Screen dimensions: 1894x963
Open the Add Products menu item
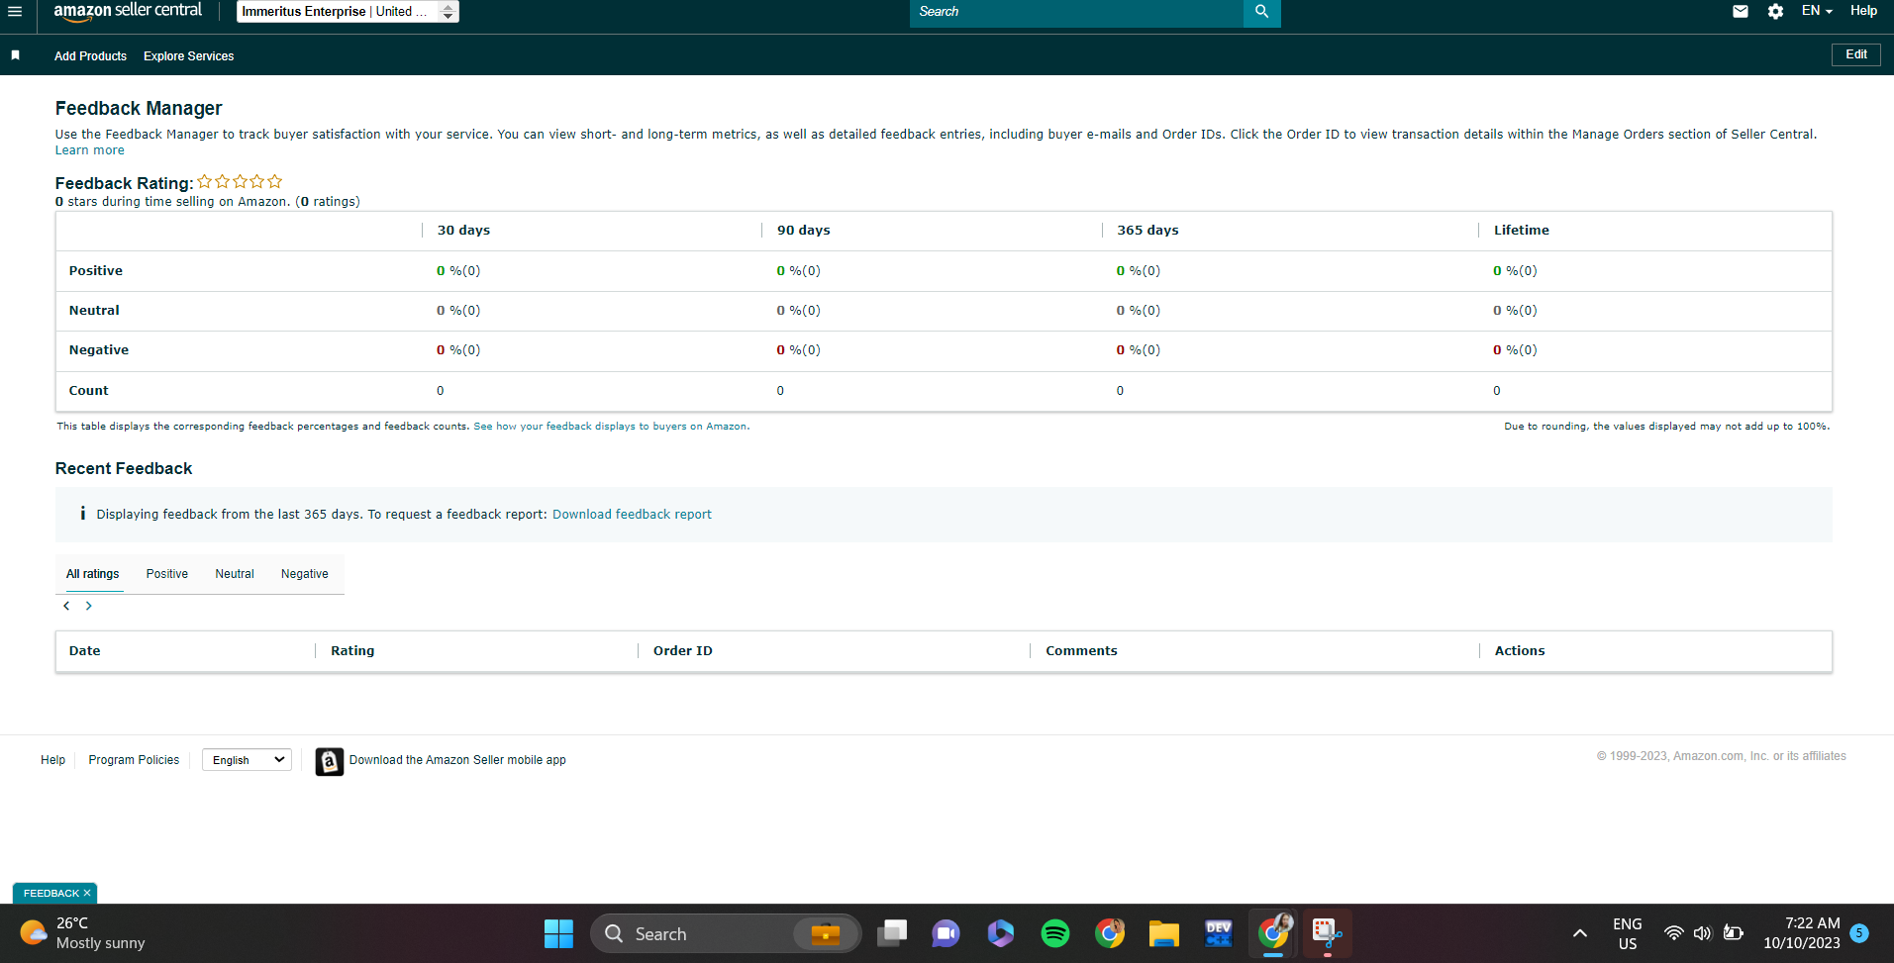(90, 56)
